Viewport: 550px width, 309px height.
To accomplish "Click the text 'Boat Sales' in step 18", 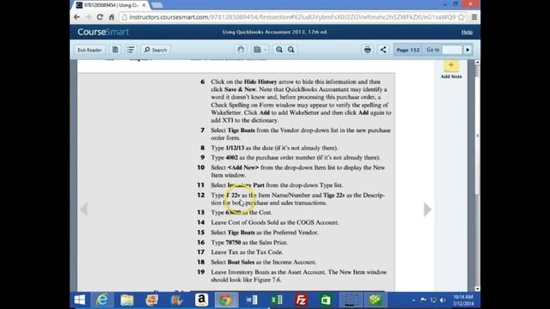I will tap(241, 262).
